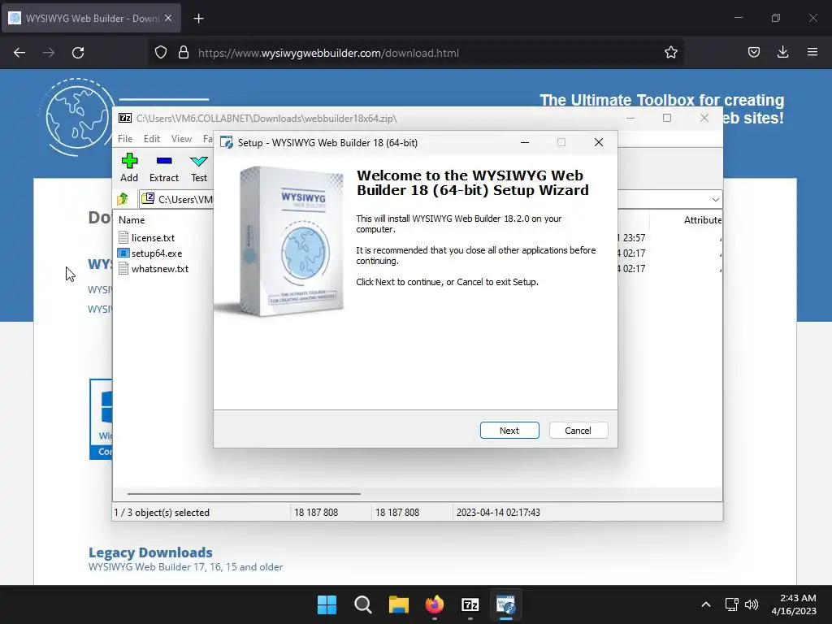Viewport: 832px width, 624px height.
Task: Open the clock showing 2:43 AM
Action: point(794,604)
